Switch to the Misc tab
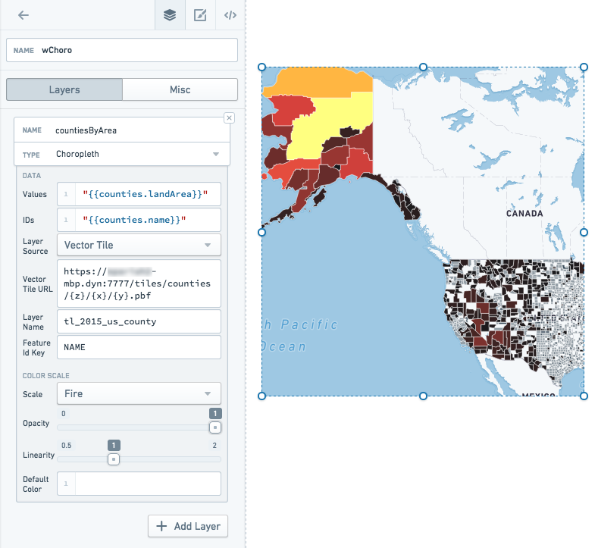 click(180, 89)
